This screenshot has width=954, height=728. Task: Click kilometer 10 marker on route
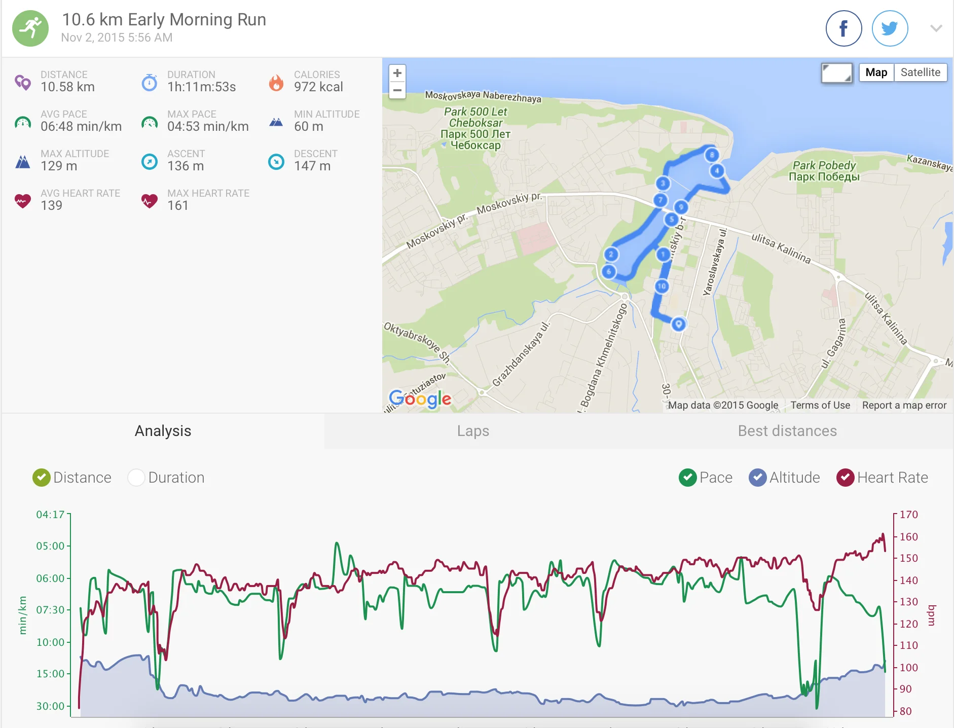coord(662,286)
